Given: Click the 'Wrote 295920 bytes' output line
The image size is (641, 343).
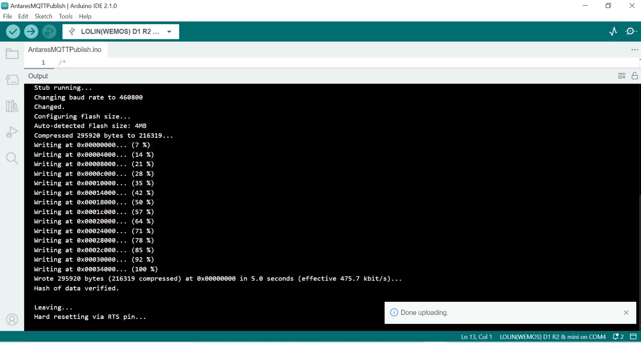Looking at the screenshot, I should point(218,279).
